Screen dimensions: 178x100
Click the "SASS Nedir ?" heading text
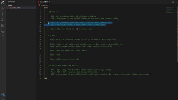[53, 12]
